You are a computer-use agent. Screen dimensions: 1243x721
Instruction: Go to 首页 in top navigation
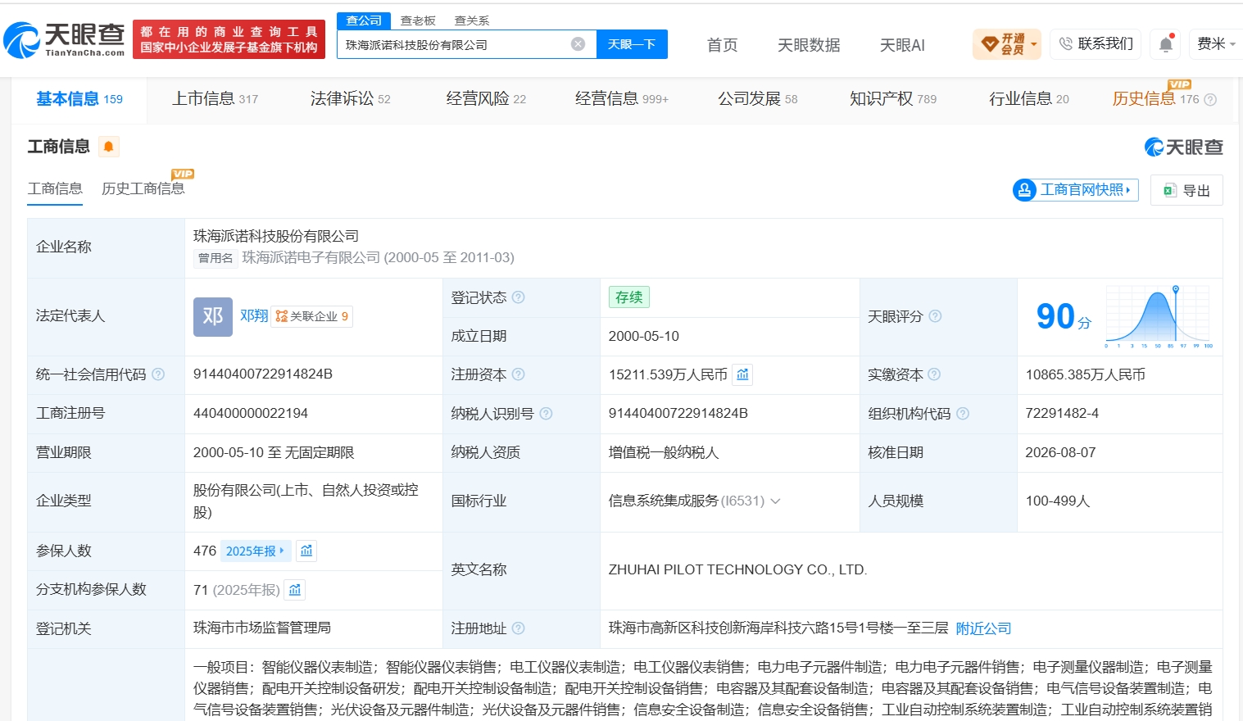(x=723, y=45)
